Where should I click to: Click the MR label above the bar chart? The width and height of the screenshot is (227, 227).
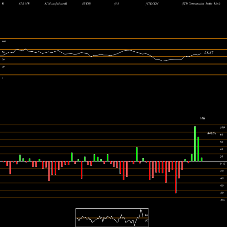[x=202, y=118]
